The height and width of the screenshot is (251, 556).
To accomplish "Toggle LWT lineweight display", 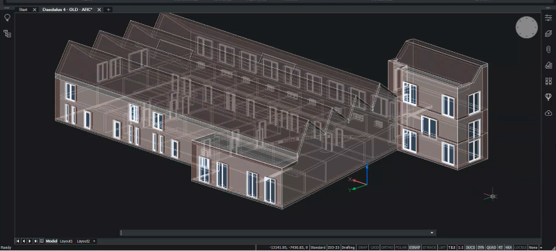I will pos(442,248).
